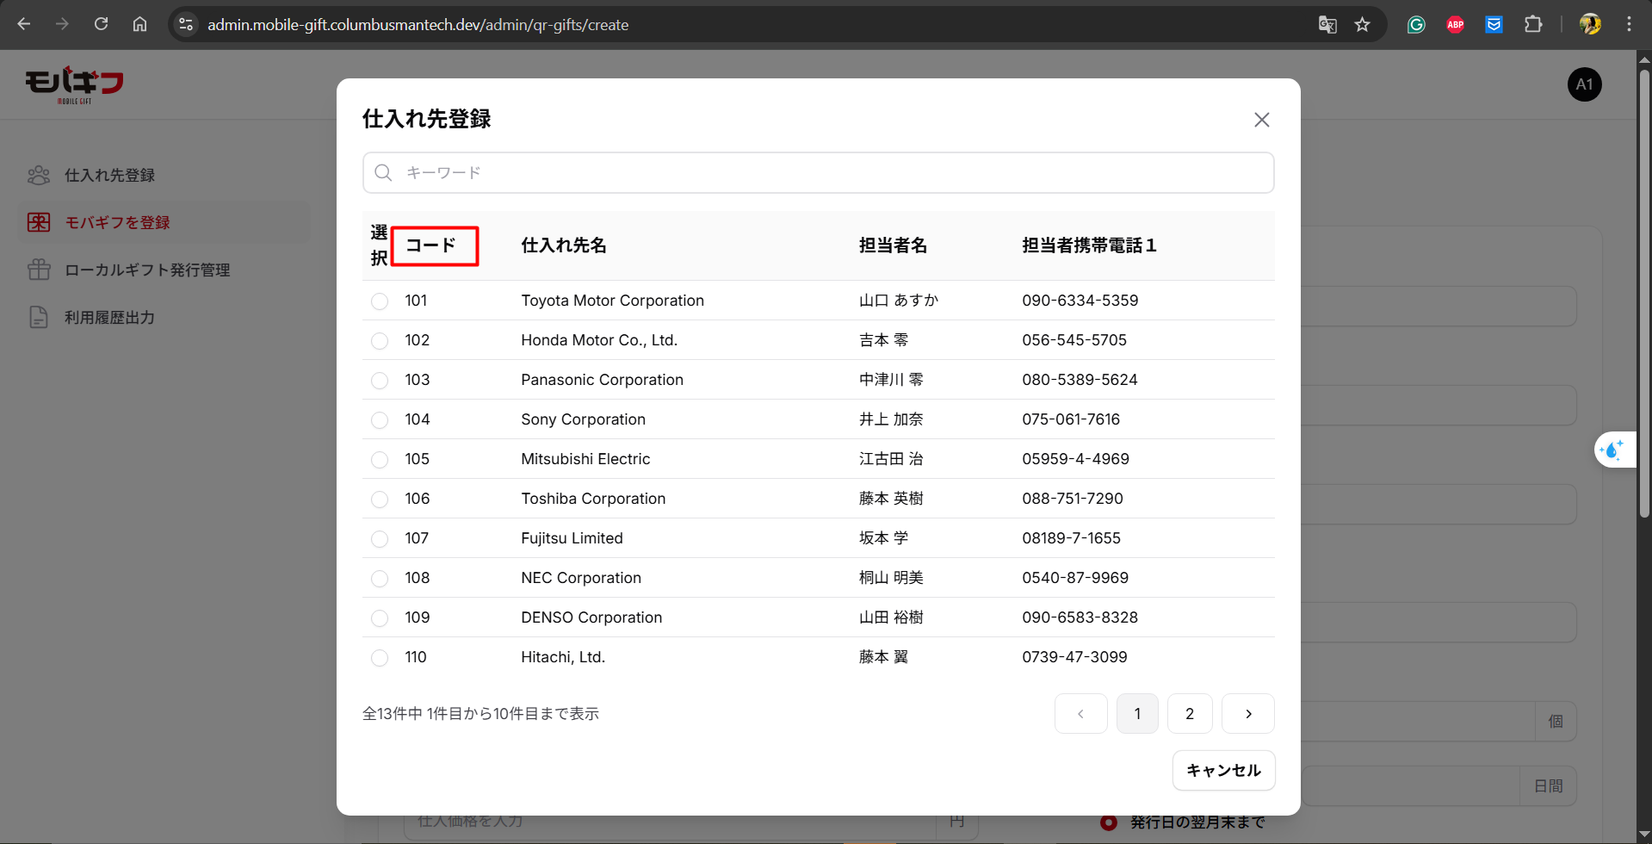Open the Adblock Plus extension icon

click(x=1455, y=25)
